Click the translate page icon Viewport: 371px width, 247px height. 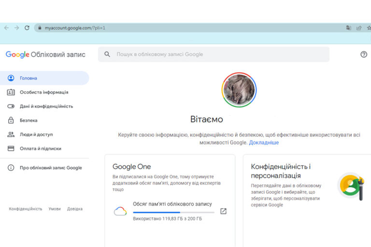(x=348, y=28)
